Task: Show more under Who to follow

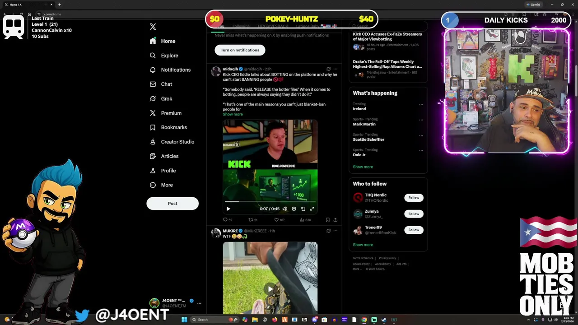Action: click(x=363, y=245)
